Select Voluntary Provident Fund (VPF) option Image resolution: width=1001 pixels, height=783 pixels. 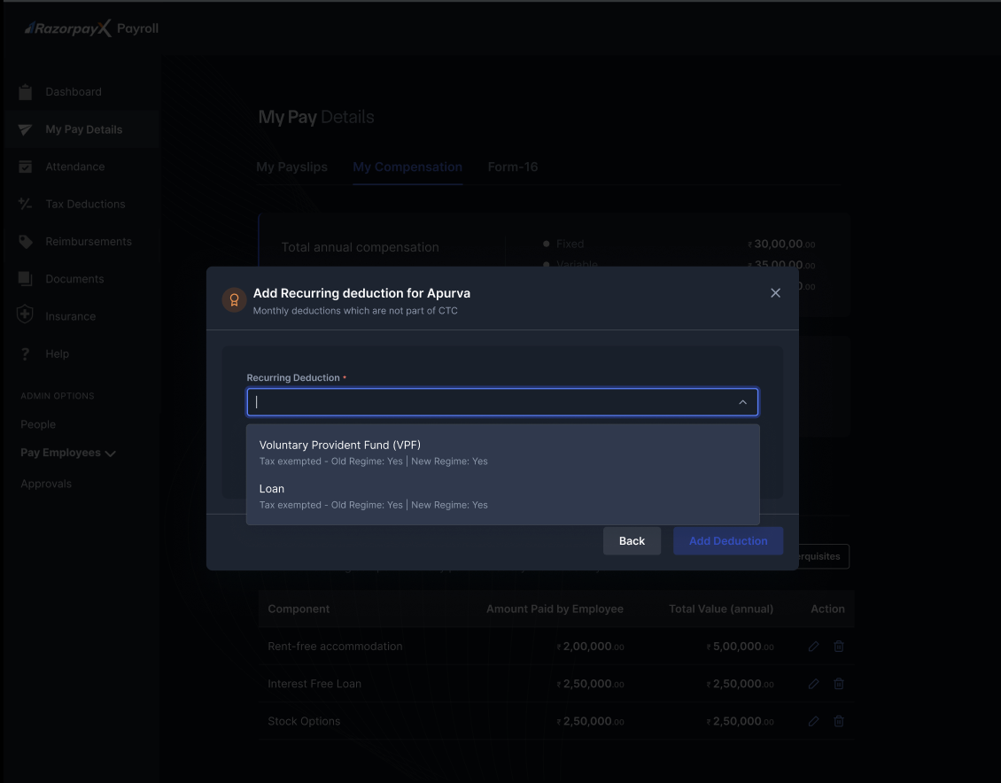[502, 453]
